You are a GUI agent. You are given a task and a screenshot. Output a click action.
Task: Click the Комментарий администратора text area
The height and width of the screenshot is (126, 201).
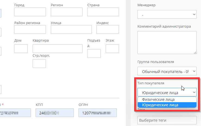pos(167,43)
